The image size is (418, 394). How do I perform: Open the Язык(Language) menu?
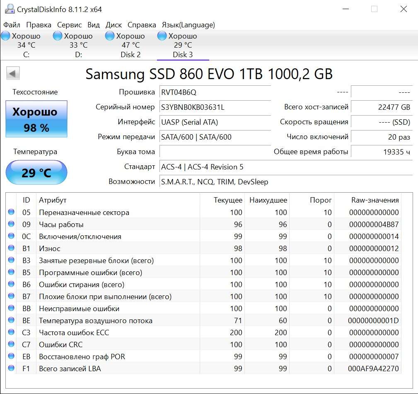point(188,25)
